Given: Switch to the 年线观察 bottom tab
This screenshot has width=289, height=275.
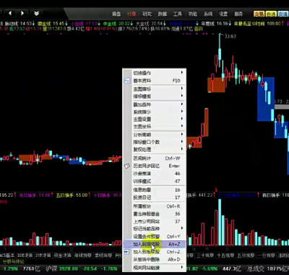Looking at the screenshot, I should [x=82, y=255].
